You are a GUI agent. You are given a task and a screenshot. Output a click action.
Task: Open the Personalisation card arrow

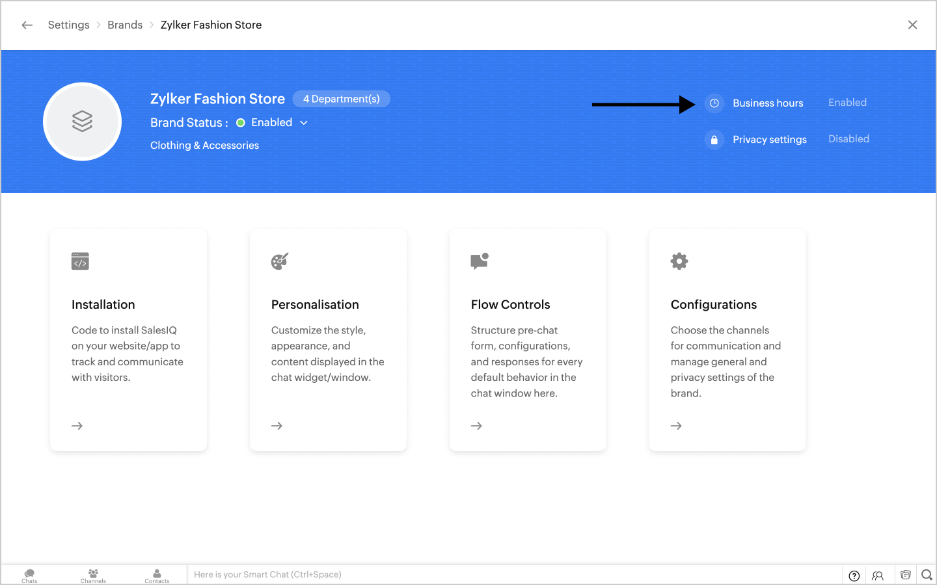click(277, 426)
